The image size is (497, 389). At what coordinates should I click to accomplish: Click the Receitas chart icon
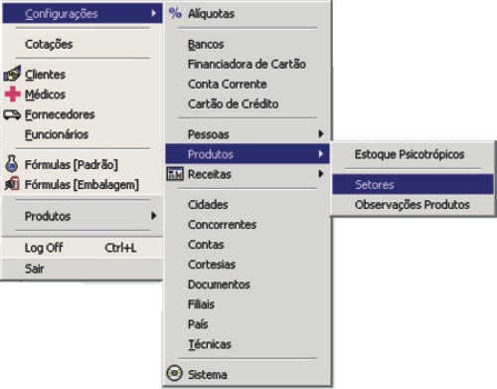175,174
